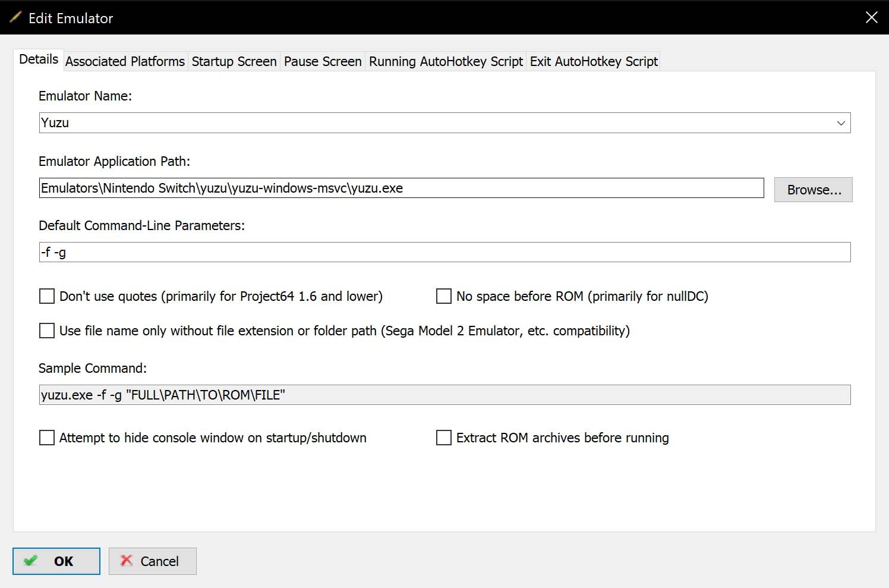Screen dimensions: 889x588
Task: Click the red X icon on Cancel
Action: [126, 561]
